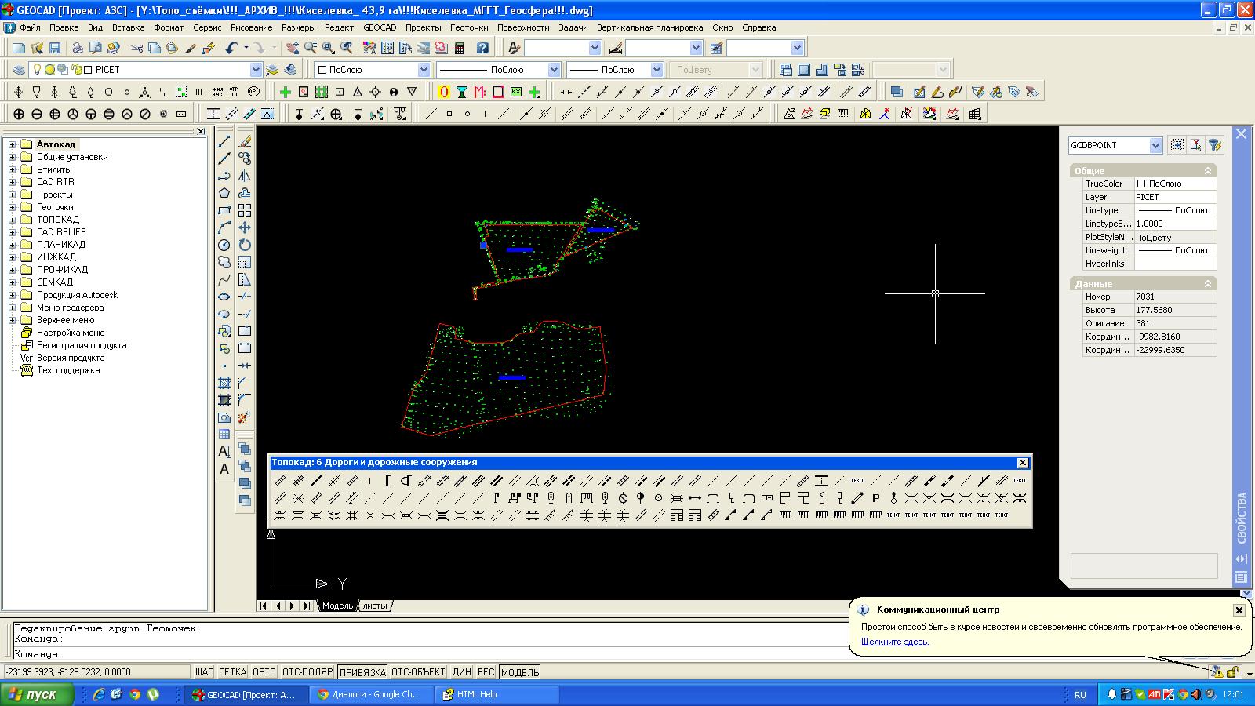
Task: Click the Save file icon
Action: pyautogui.click(x=55, y=48)
